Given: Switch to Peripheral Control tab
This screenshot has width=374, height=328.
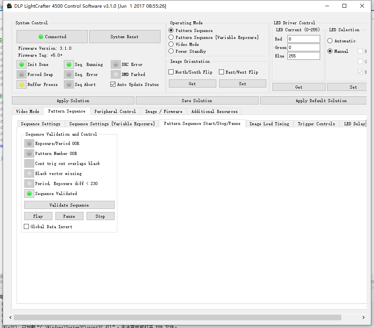Looking at the screenshot, I should pos(115,111).
